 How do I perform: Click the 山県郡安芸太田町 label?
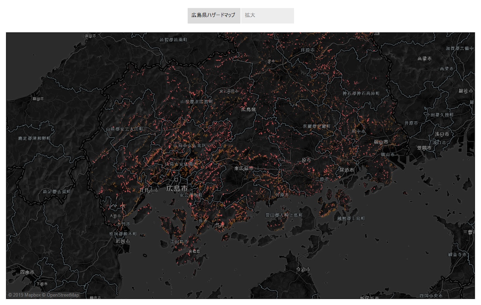pyautogui.click(x=125, y=129)
